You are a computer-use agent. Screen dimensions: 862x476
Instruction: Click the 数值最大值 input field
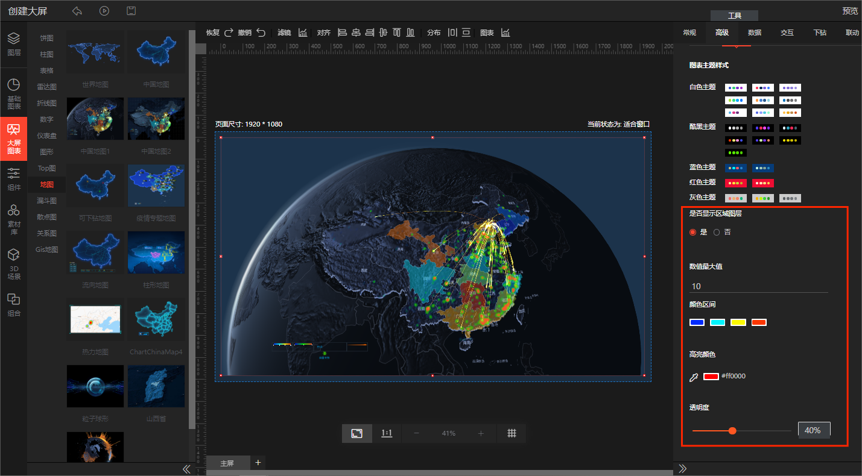[759, 286]
